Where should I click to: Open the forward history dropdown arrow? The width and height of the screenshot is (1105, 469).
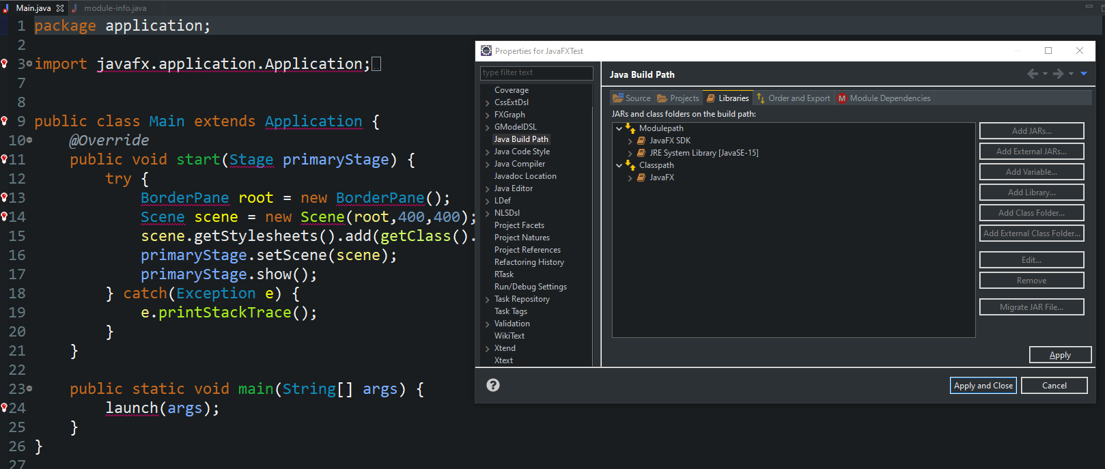pos(1071,74)
